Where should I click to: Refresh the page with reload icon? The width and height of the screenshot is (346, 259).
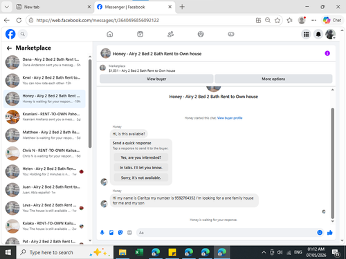click(x=19, y=20)
